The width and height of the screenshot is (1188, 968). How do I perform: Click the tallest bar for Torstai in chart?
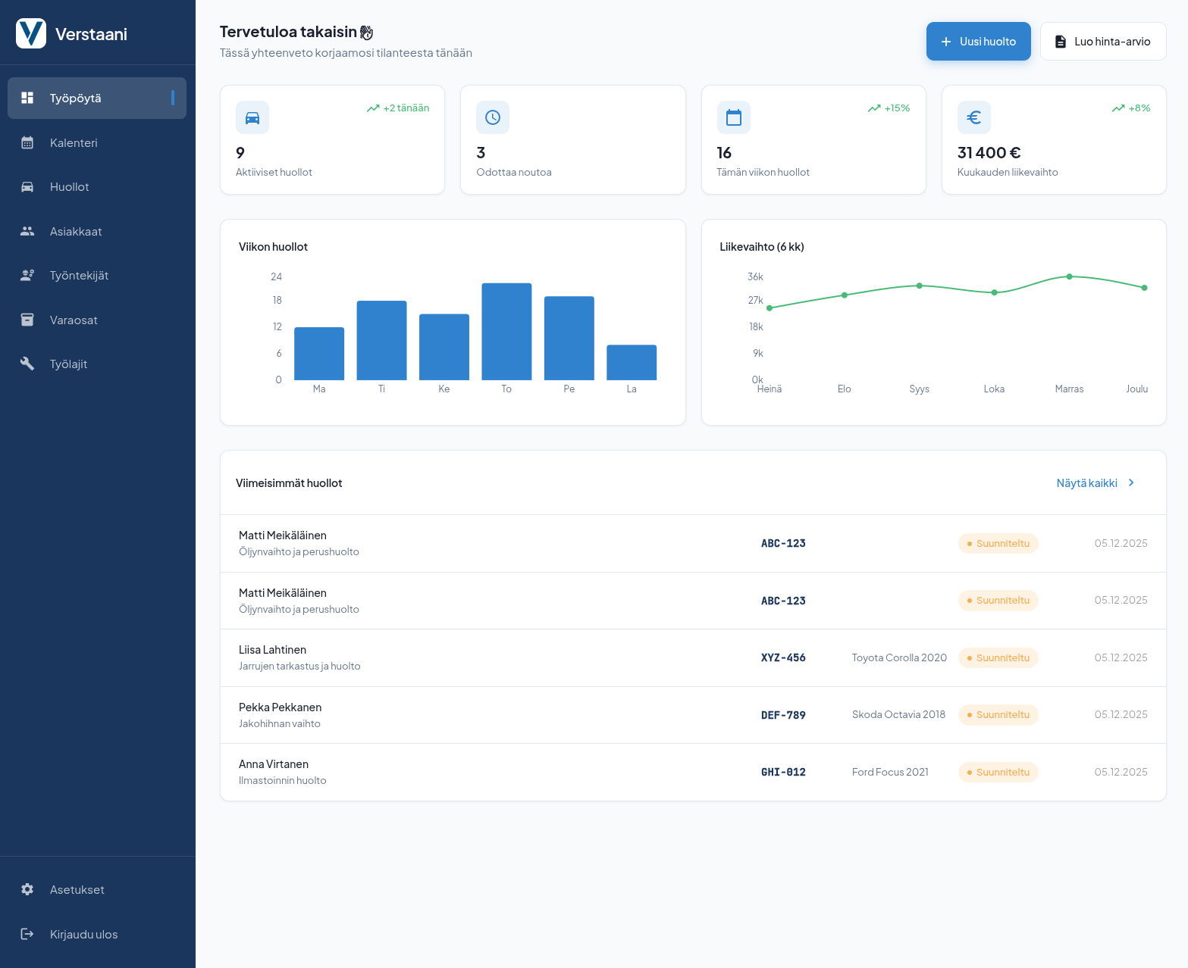(x=506, y=331)
